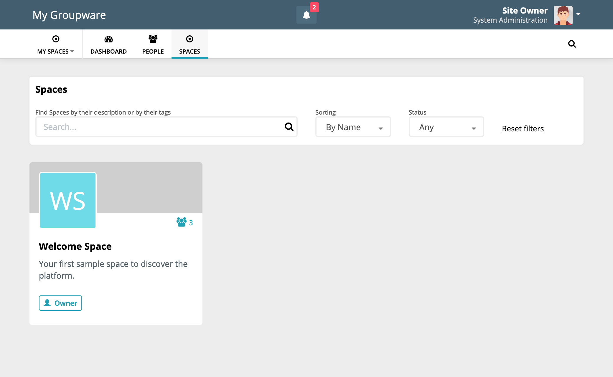Click the People group icon

(153, 39)
